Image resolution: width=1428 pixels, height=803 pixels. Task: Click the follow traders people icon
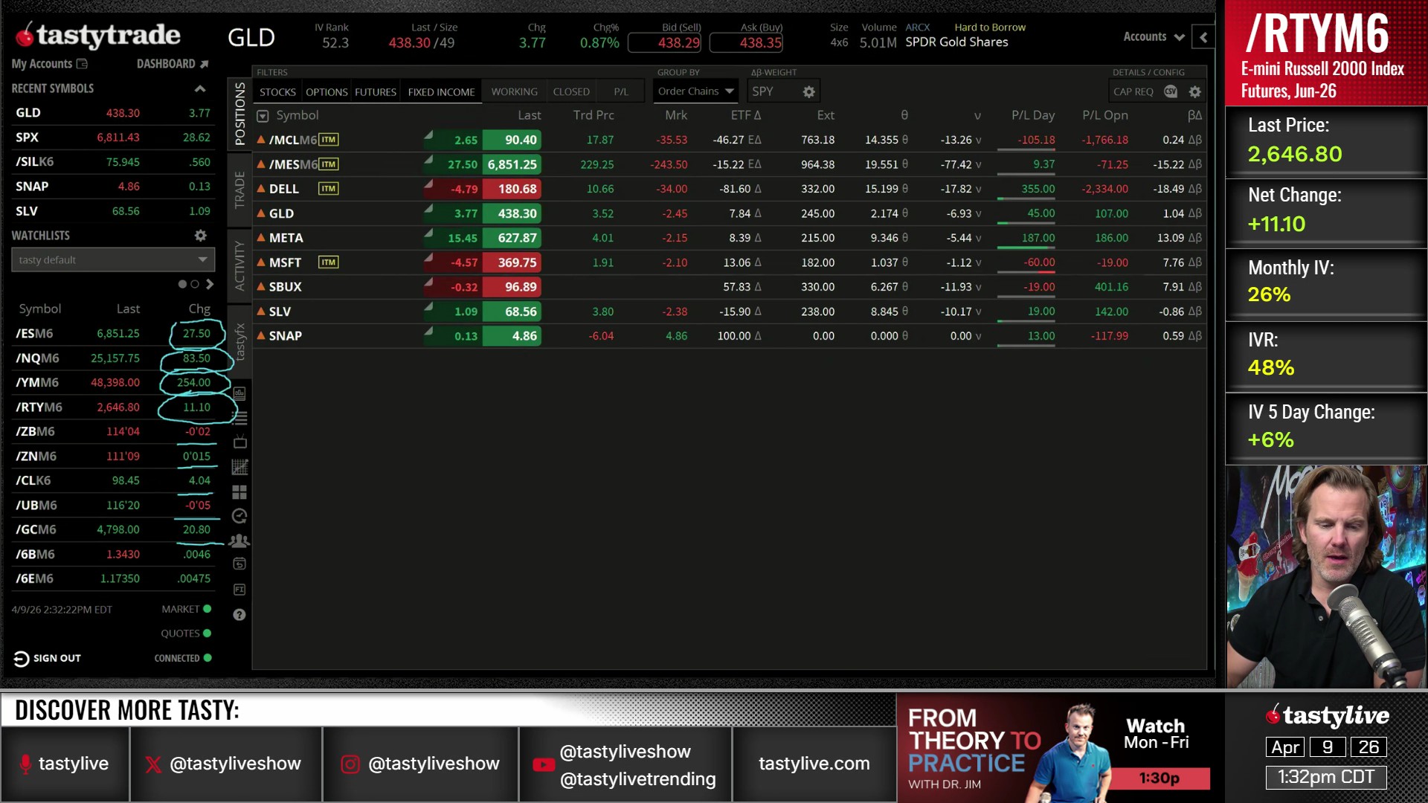click(x=239, y=541)
